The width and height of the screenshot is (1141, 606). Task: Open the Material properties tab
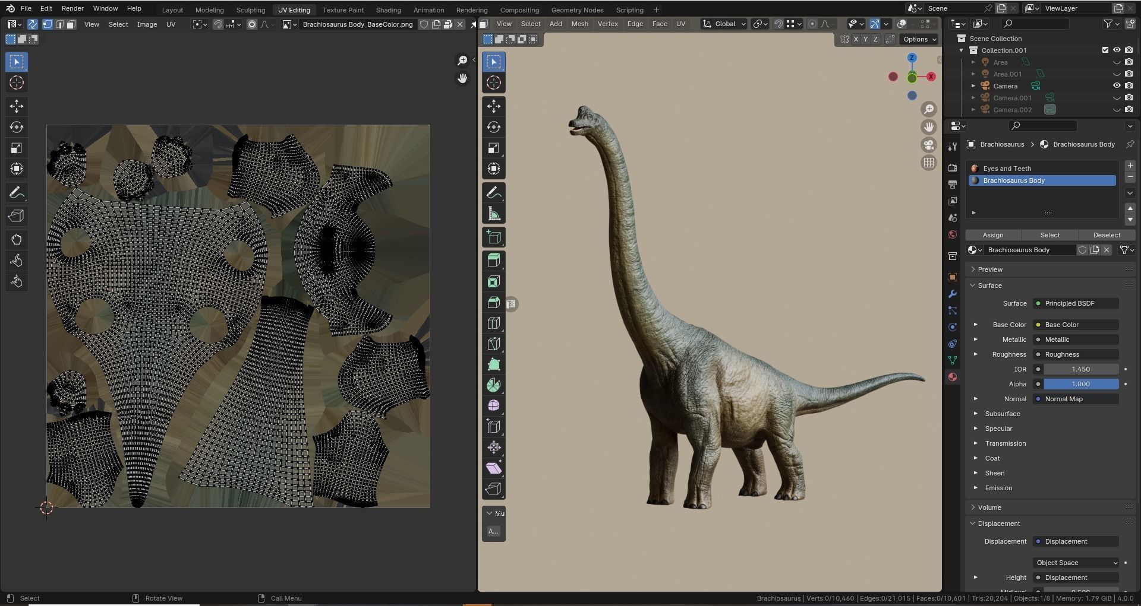click(953, 377)
